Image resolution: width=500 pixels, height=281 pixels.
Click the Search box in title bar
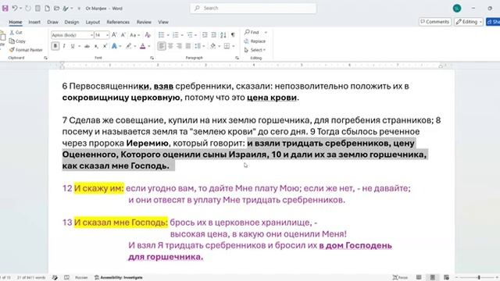(253, 9)
